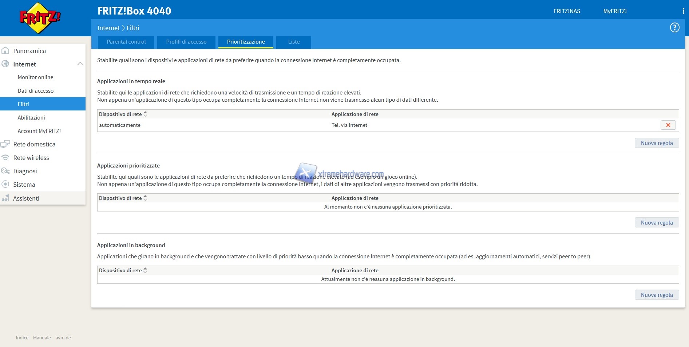Click the Assistenti icon in sidebar
689x347 pixels.
click(x=5, y=198)
